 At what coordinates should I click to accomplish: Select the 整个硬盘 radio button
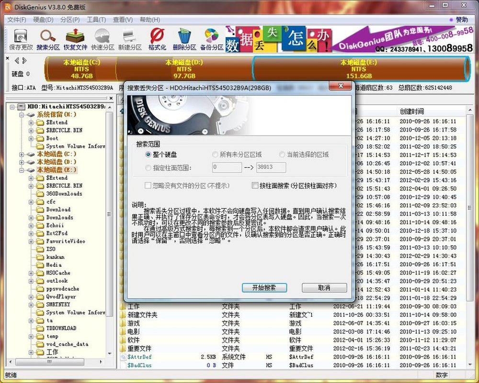coord(148,155)
